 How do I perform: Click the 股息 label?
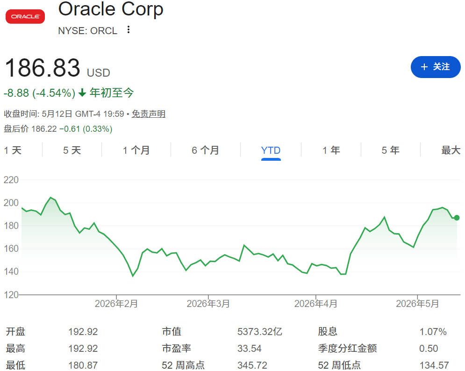point(328,332)
